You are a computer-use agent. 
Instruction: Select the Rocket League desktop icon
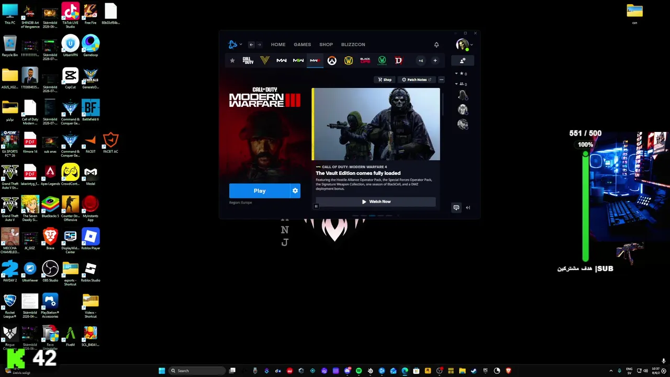point(10,306)
